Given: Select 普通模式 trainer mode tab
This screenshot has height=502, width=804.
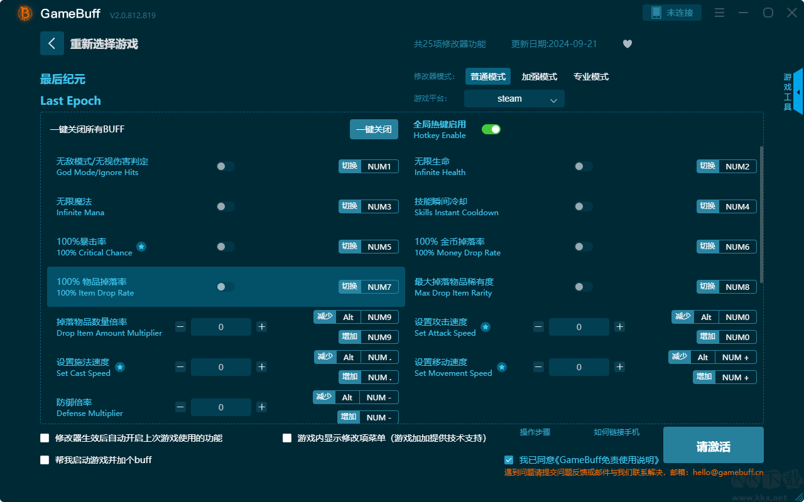Looking at the screenshot, I should pyautogui.click(x=488, y=77).
